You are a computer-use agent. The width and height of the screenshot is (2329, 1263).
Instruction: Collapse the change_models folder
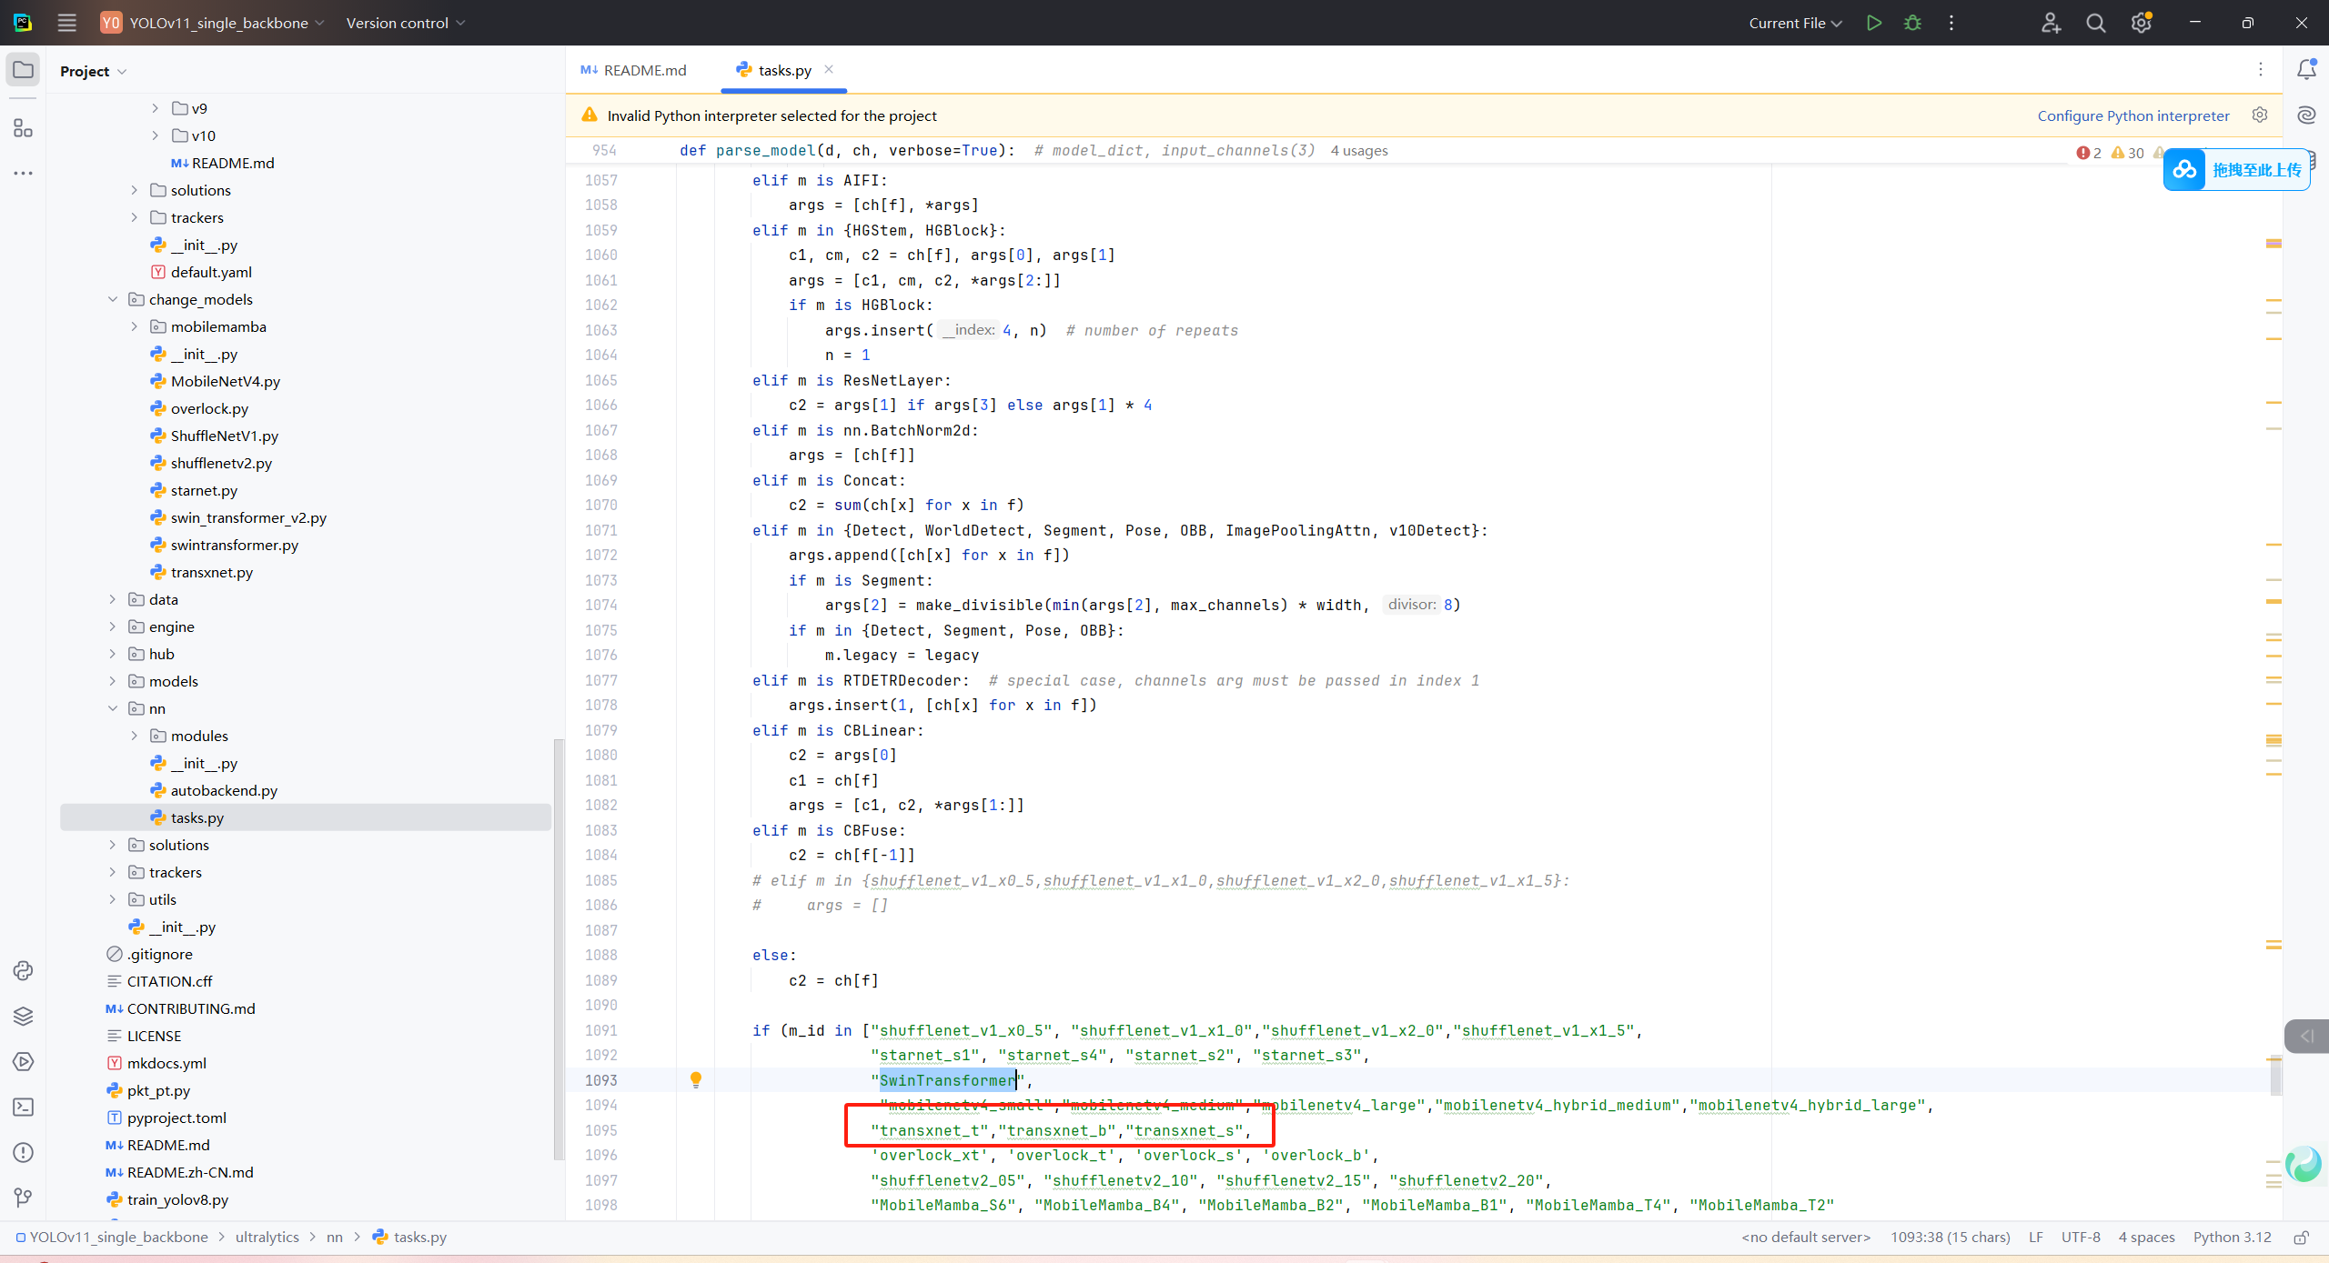pos(113,299)
